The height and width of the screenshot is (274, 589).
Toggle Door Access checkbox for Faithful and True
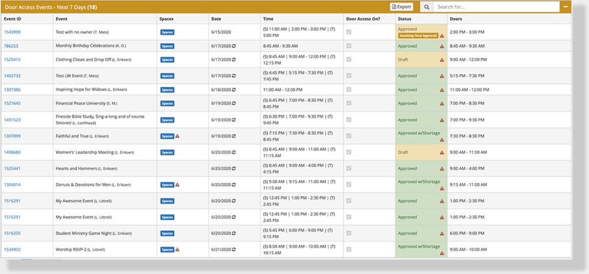(349, 136)
